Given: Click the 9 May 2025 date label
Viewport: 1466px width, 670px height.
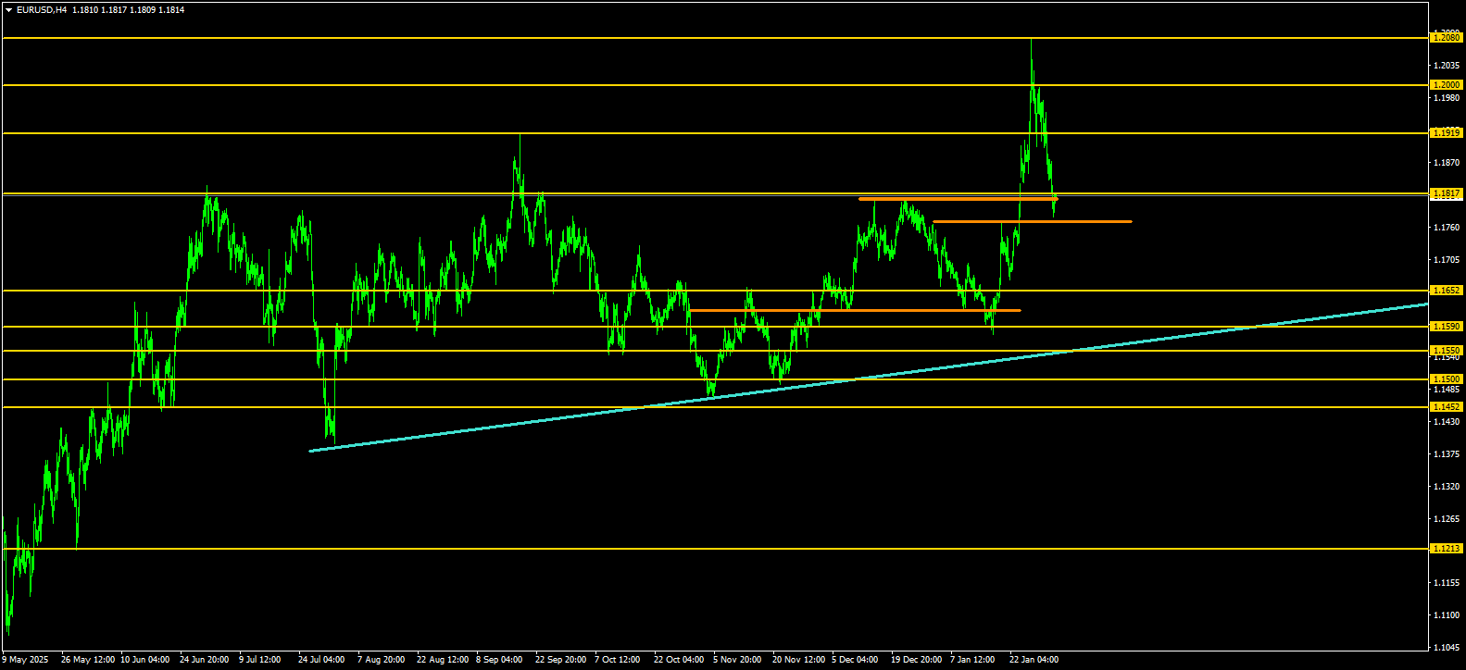Looking at the screenshot, I should [x=25, y=660].
